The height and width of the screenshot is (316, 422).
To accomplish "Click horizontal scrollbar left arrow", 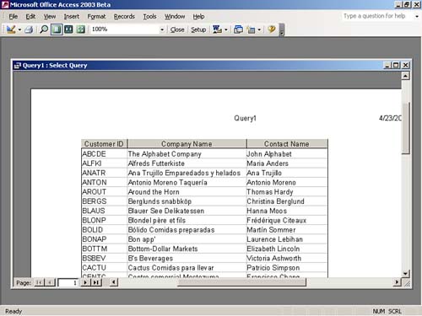I will (113, 282).
